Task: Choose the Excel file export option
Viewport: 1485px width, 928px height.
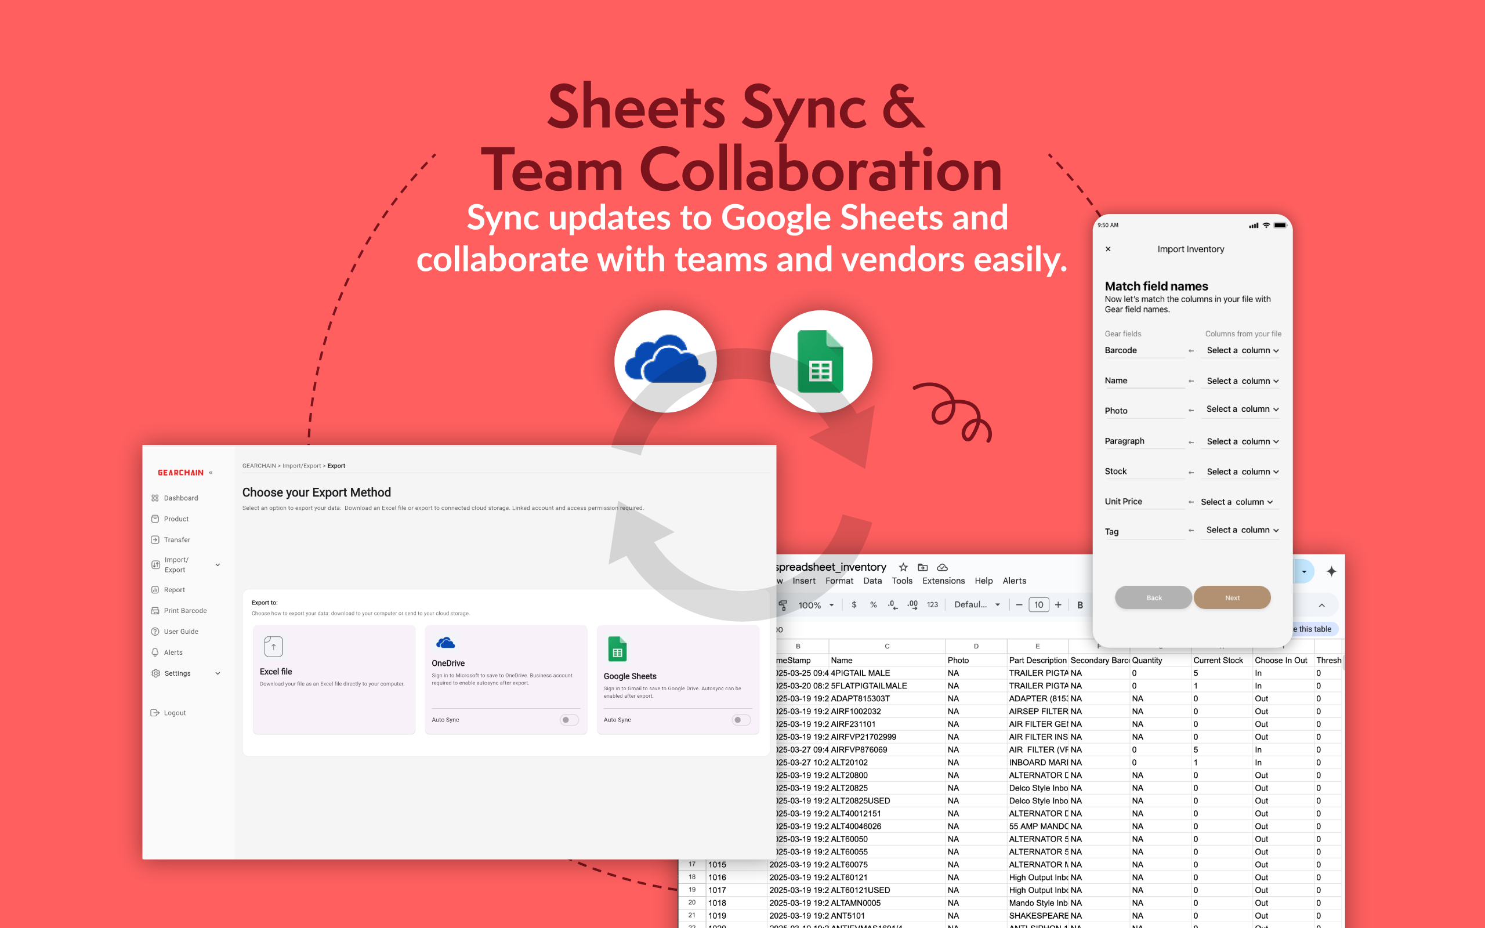Action: pos(334,679)
